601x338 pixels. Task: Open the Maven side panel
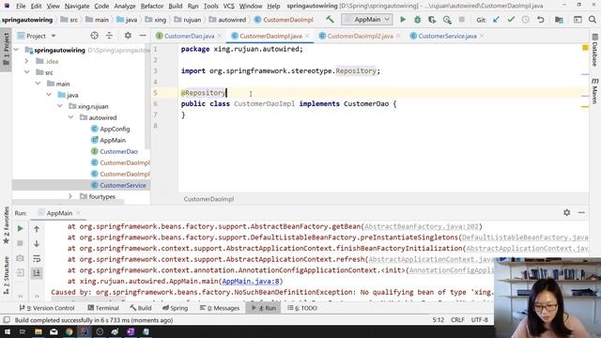tap(594, 91)
